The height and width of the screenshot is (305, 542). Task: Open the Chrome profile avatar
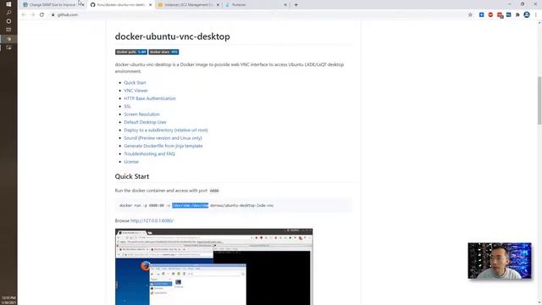pos(527,14)
